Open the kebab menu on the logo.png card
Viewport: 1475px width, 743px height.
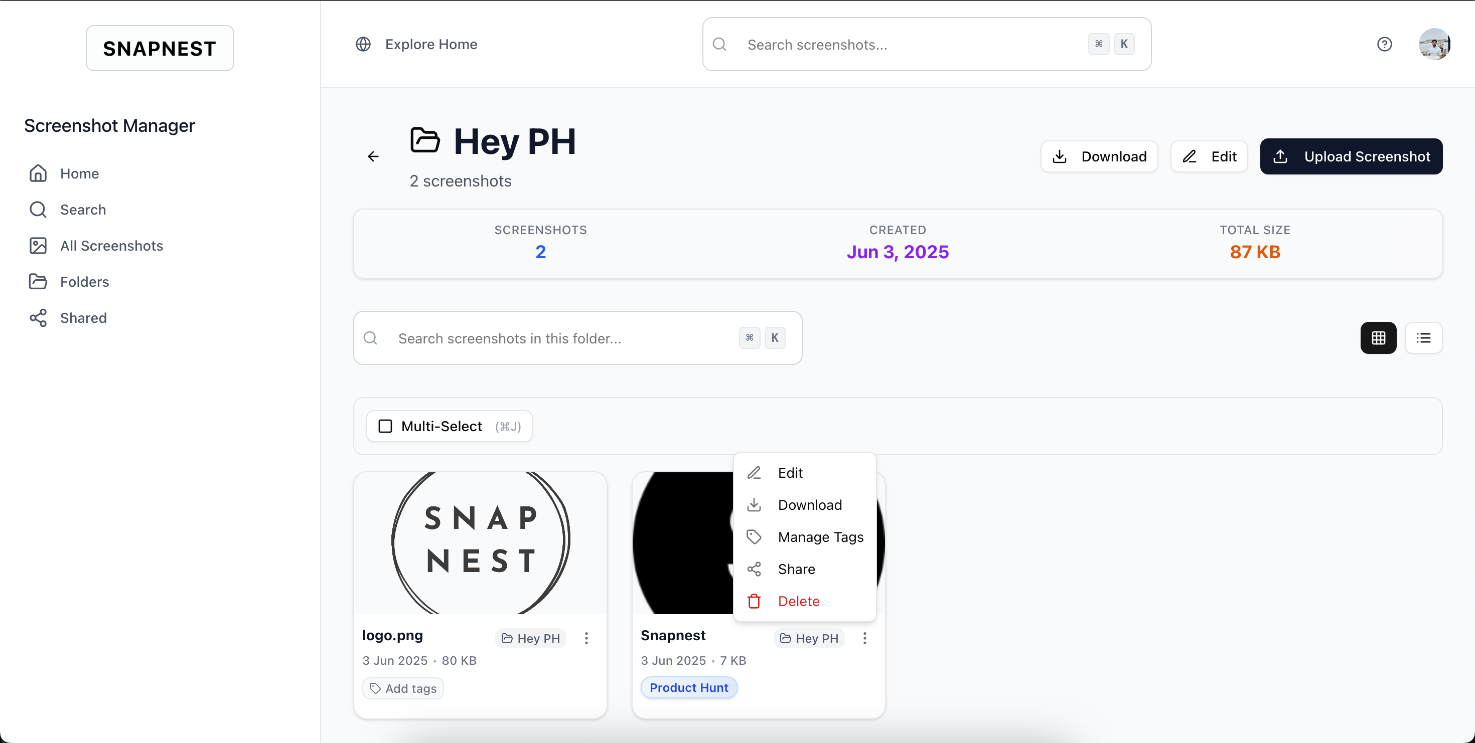pyautogui.click(x=586, y=638)
